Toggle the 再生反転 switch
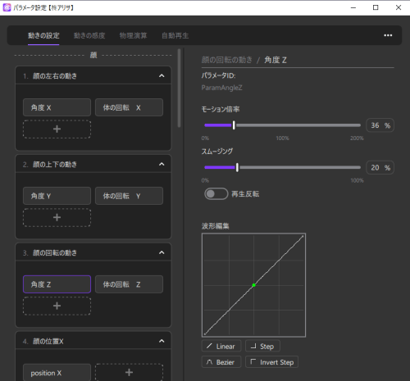 click(216, 194)
